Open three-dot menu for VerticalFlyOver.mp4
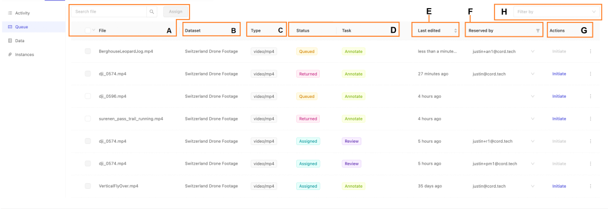Screen dimensions: 608x209 point(590,186)
